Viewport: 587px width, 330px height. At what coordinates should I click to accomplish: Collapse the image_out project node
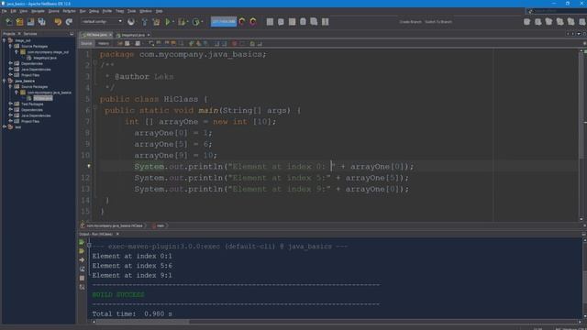pyautogui.click(x=5, y=40)
